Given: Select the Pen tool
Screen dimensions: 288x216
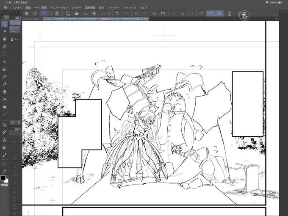Looking at the screenshot, I should point(5,77).
